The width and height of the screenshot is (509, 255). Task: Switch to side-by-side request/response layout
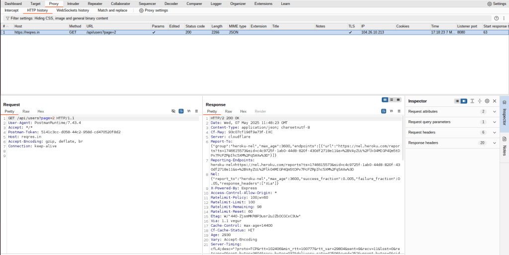(x=385, y=99)
